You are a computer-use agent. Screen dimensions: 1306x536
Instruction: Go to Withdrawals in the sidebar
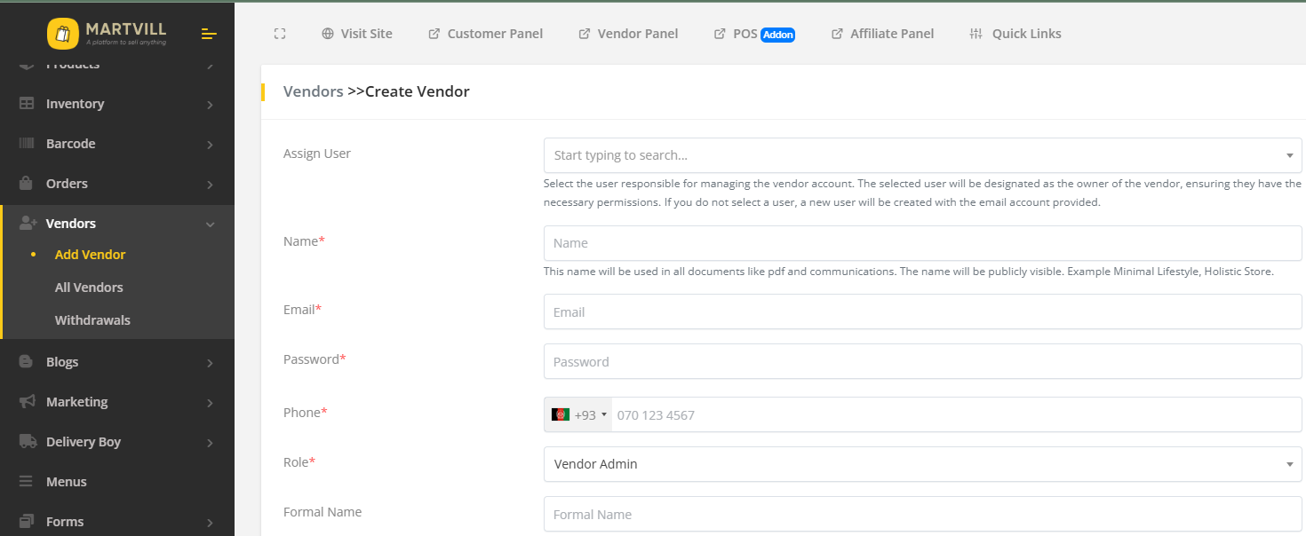pyautogui.click(x=92, y=320)
